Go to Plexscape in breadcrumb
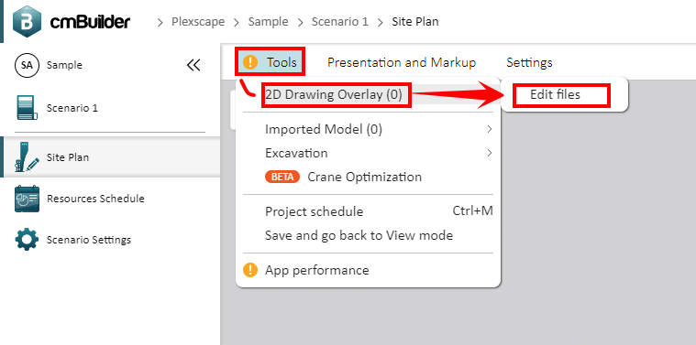The image size is (696, 345). (x=198, y=21)
